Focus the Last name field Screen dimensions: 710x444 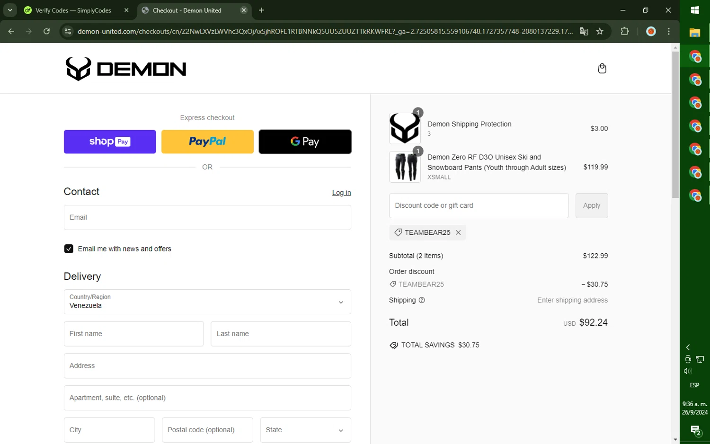281,334
